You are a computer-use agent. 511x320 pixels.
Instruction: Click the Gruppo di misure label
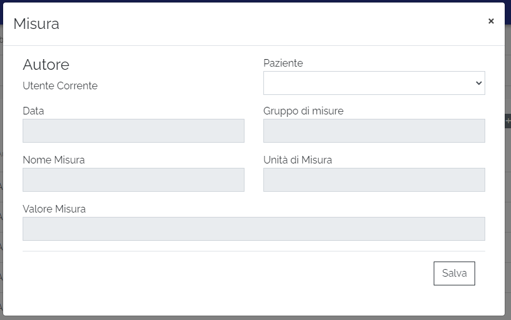(x=303, y=111)
